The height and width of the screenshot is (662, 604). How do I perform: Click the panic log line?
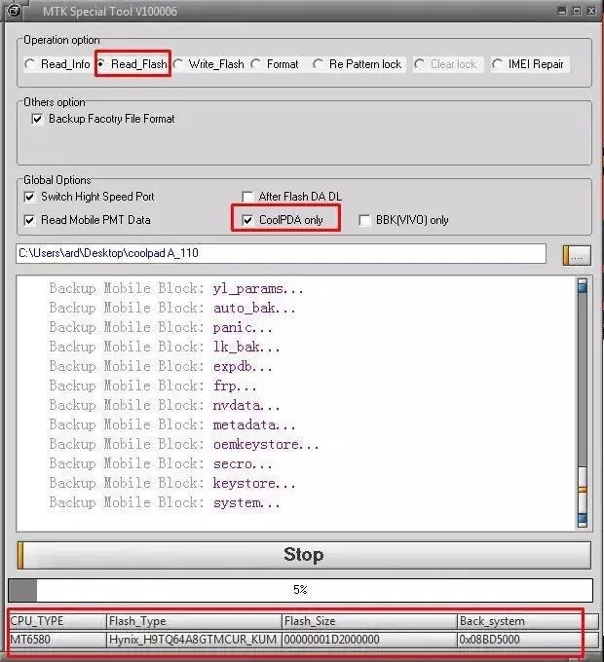coord(161,328)
